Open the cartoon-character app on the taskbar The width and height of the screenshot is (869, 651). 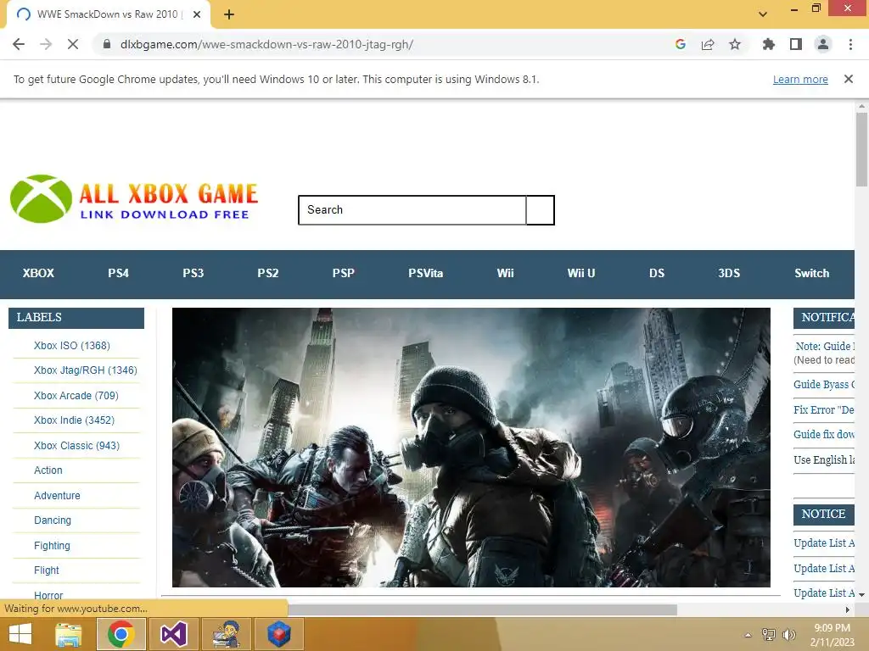[227, 634]
